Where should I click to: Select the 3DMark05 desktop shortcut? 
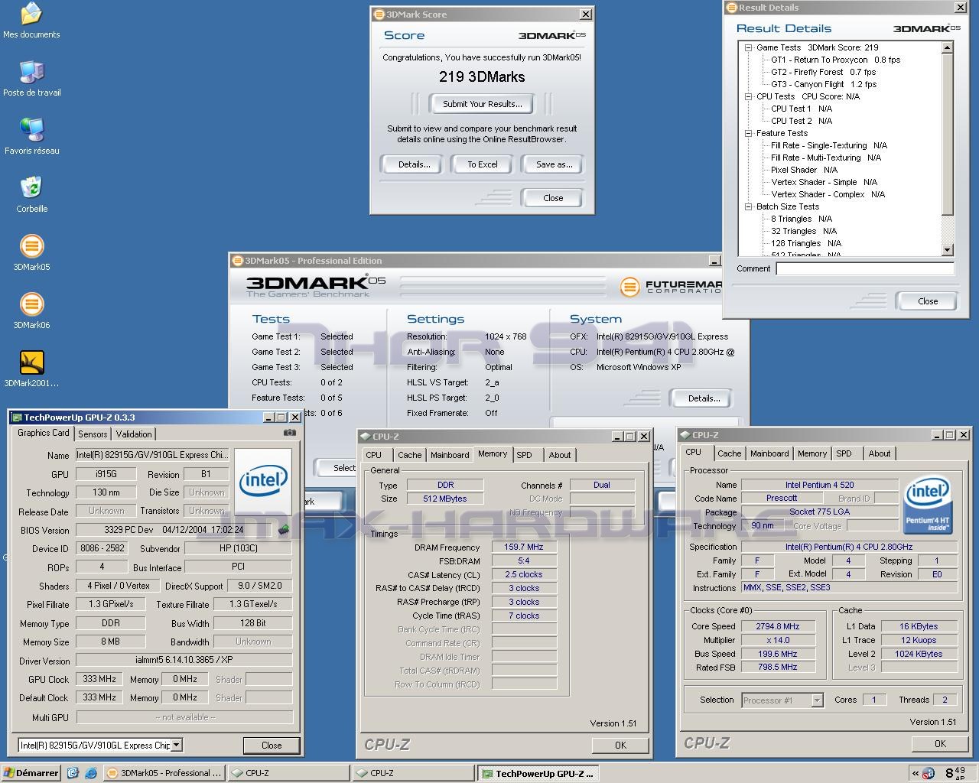pos(31,253)
